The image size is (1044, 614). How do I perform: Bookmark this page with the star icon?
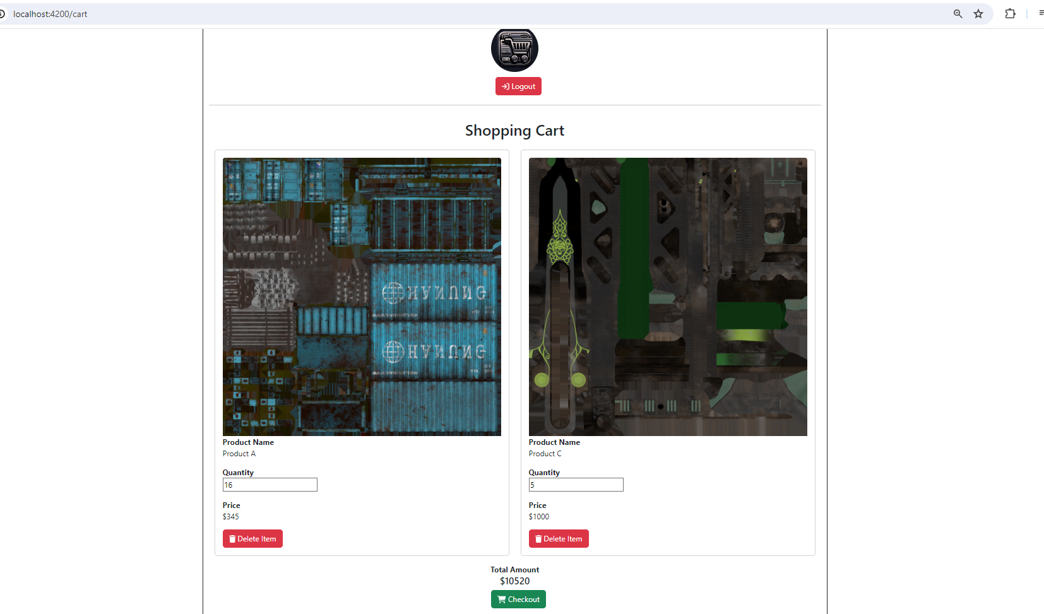coord(978,14)
